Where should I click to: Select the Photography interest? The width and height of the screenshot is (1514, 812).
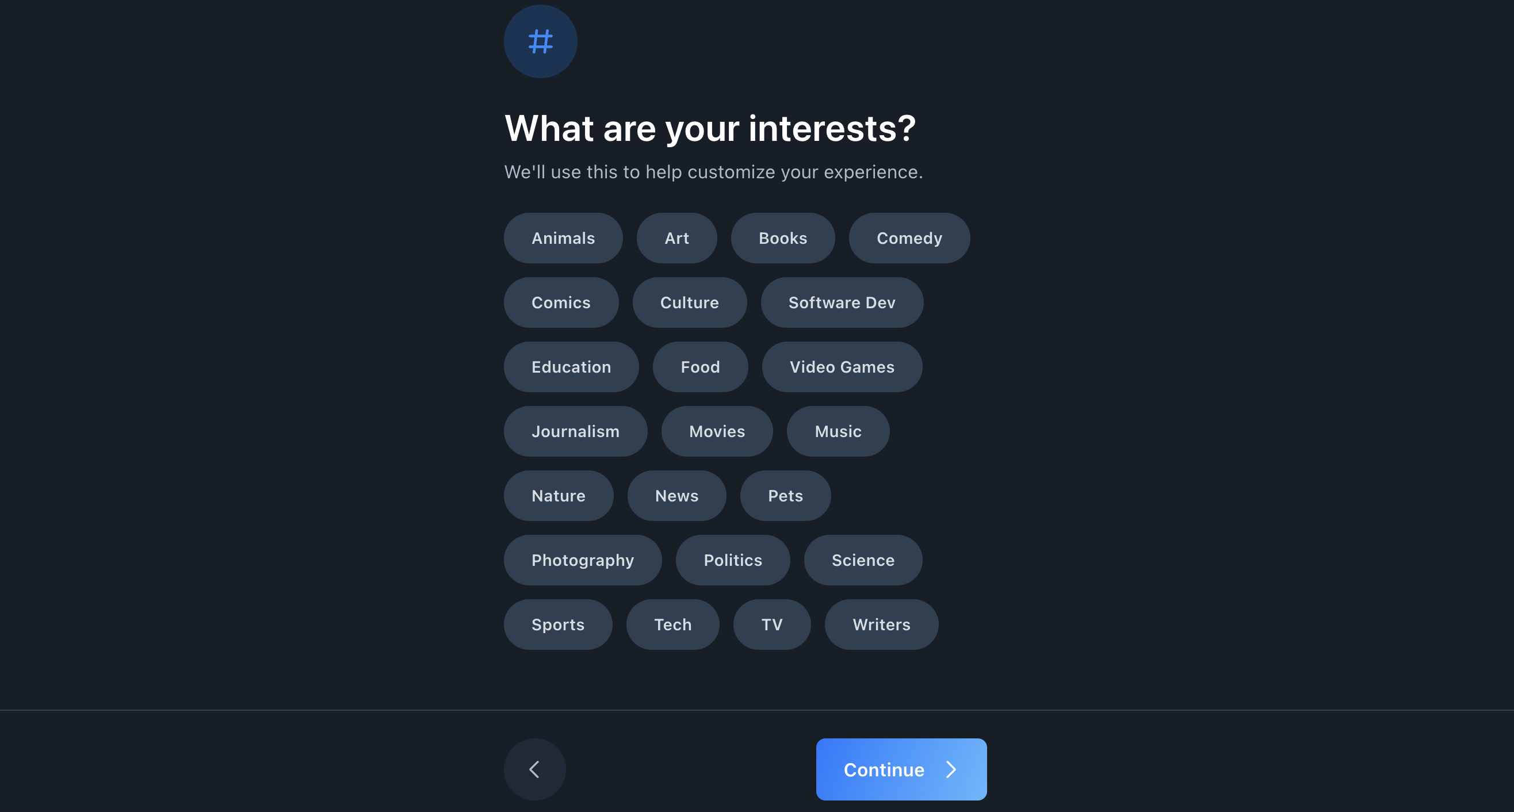click(583, 560)
